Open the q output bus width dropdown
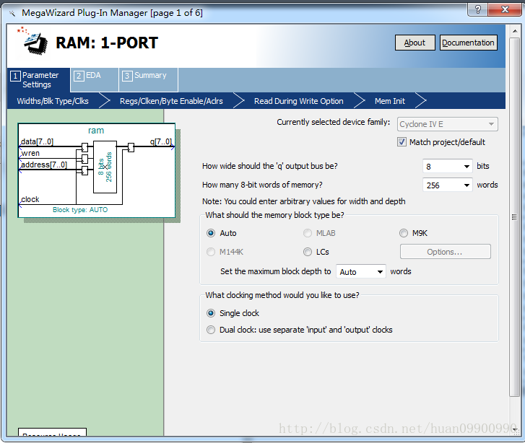 coord(448,166)
